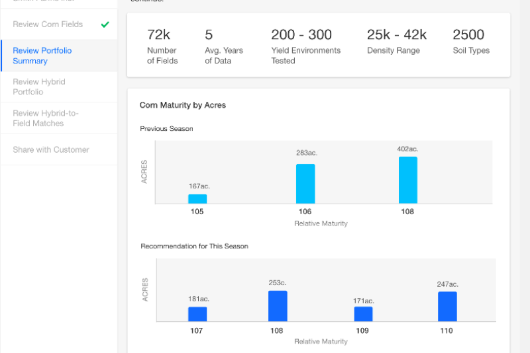Click the 171ac. value label
Viewport: 530px width, 353px height.
pos(364,301)
